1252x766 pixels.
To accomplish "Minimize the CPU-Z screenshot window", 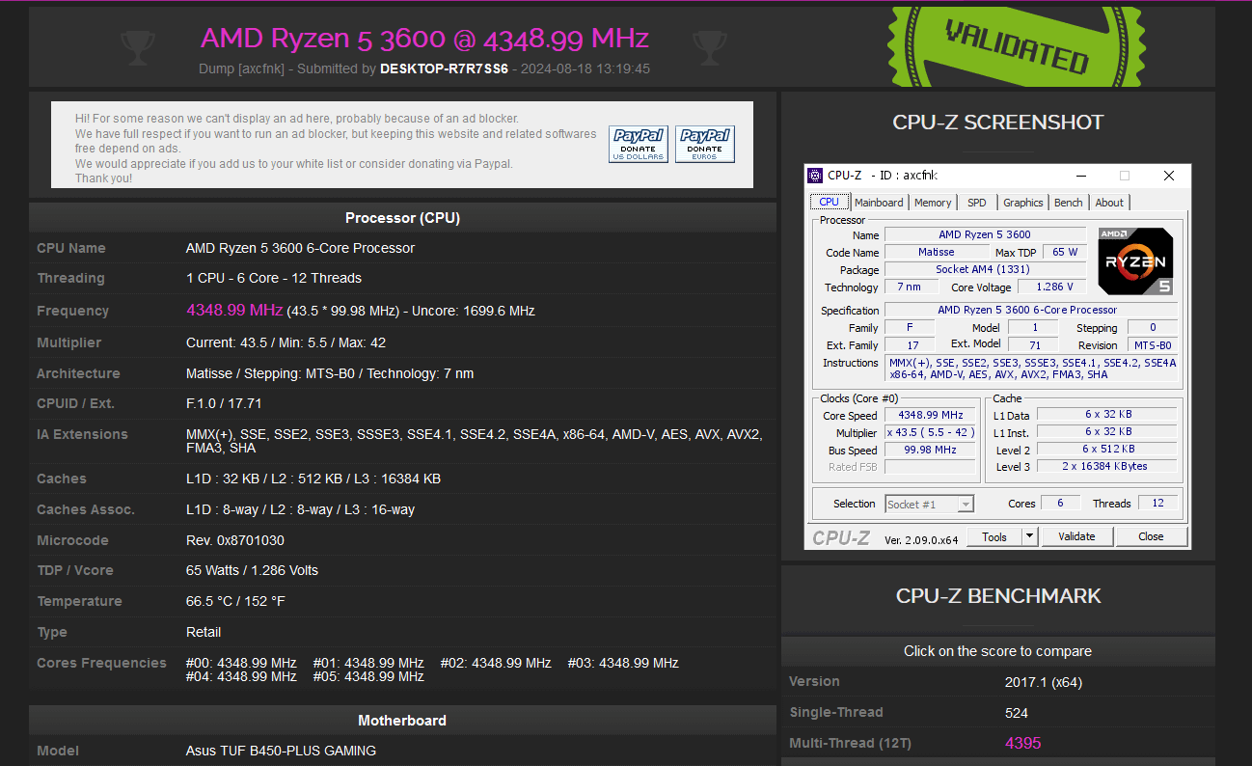I will click(x=1079, y=176).
